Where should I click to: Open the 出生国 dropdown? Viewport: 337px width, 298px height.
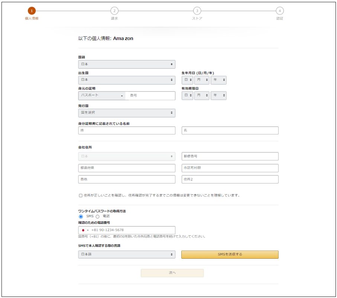(126, 79)
